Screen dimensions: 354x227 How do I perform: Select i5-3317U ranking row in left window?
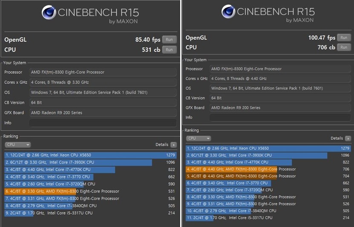(90, 213)
